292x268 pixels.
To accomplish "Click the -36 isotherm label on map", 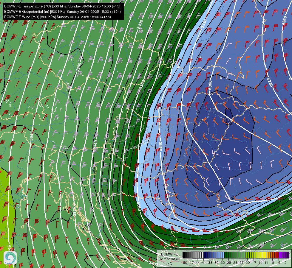I will click(232, 198).
